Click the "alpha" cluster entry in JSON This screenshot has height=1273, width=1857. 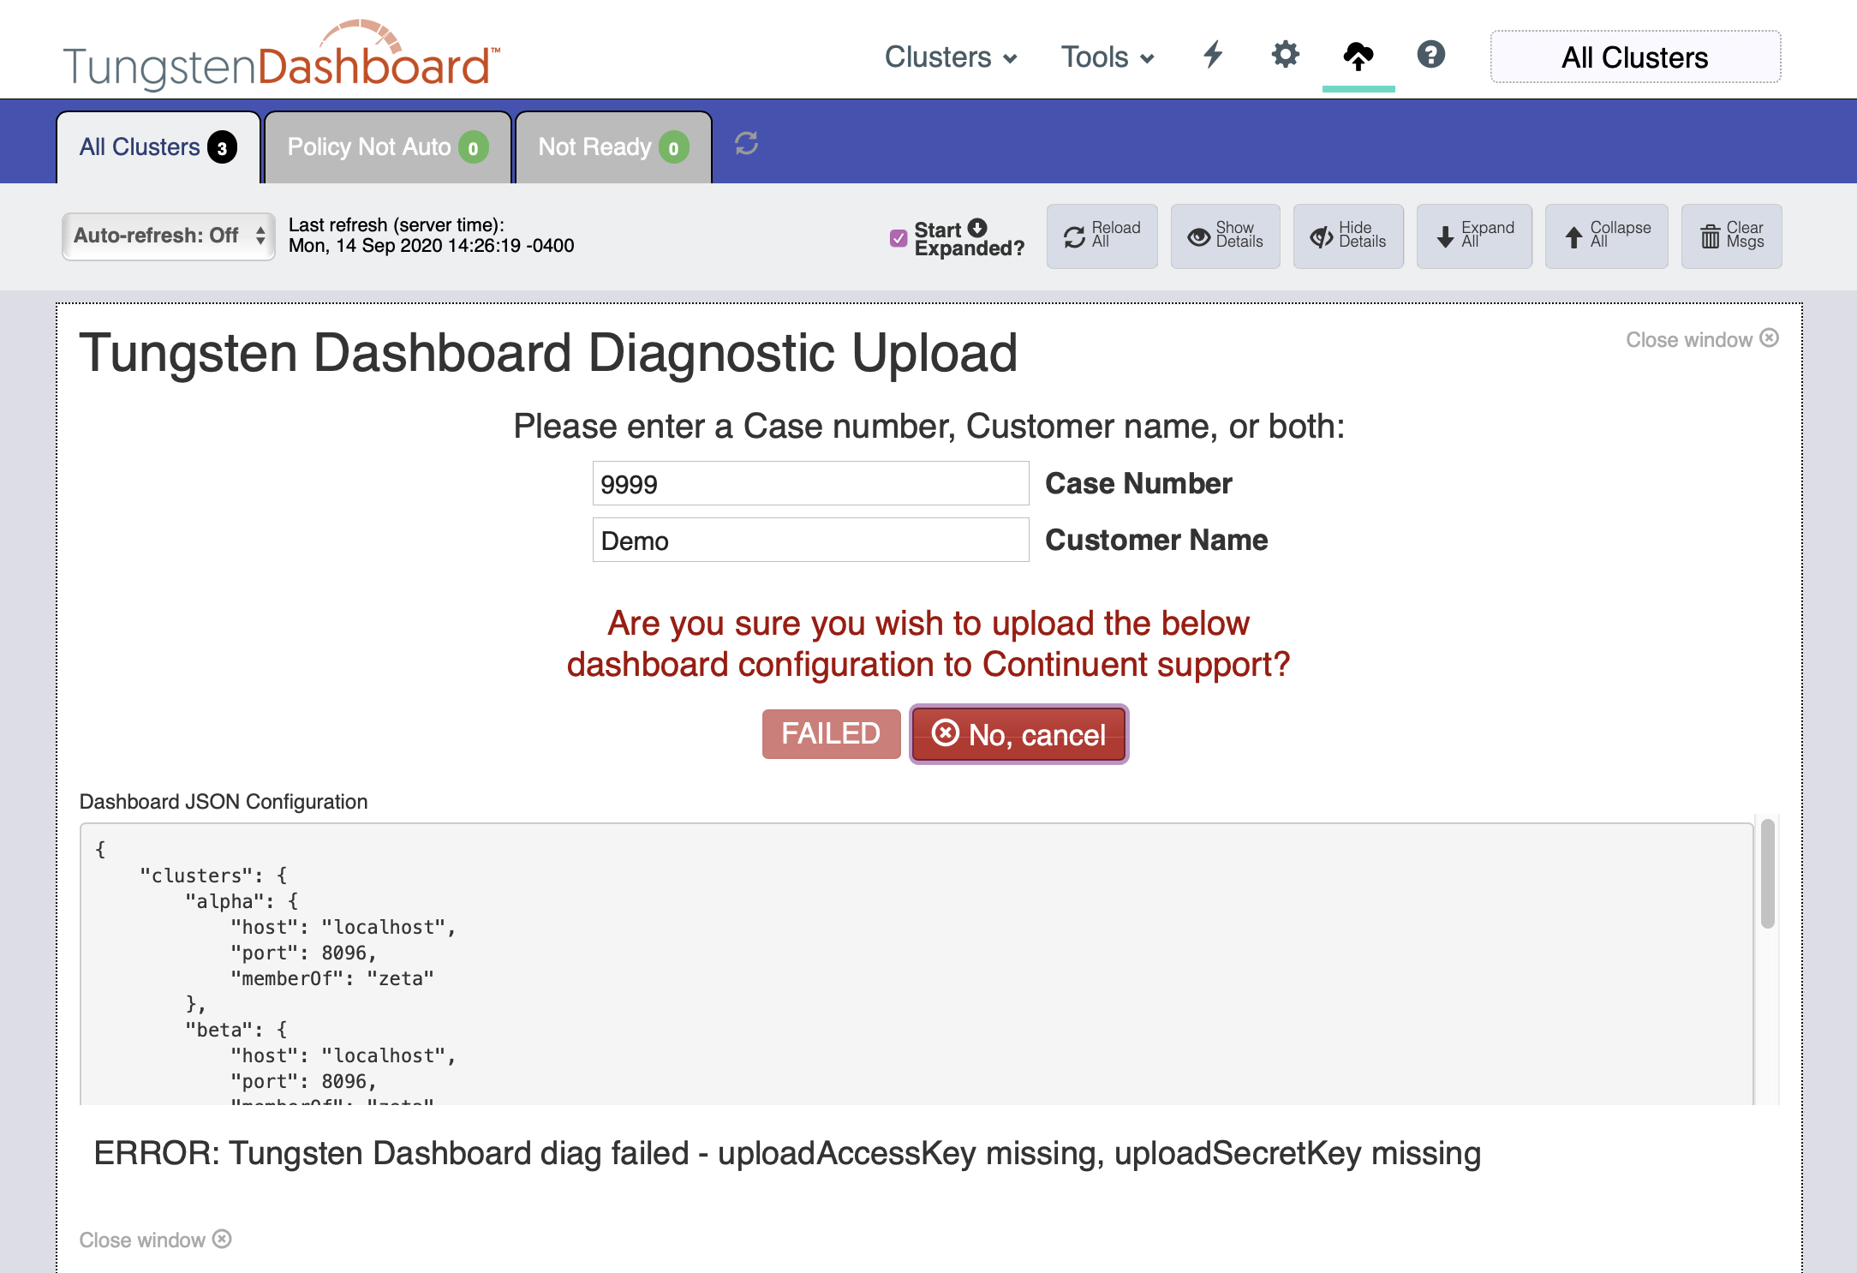pos(242,901)
